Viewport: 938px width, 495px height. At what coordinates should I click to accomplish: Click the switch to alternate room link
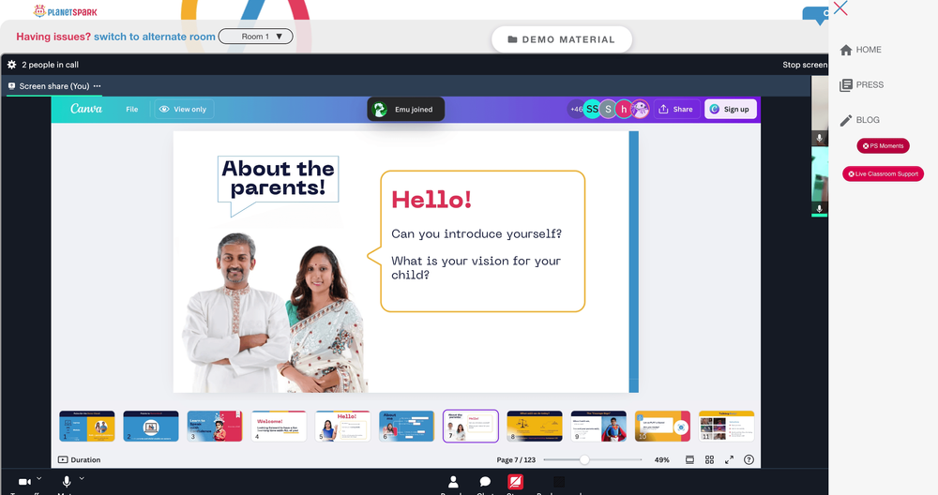point(155,37)
